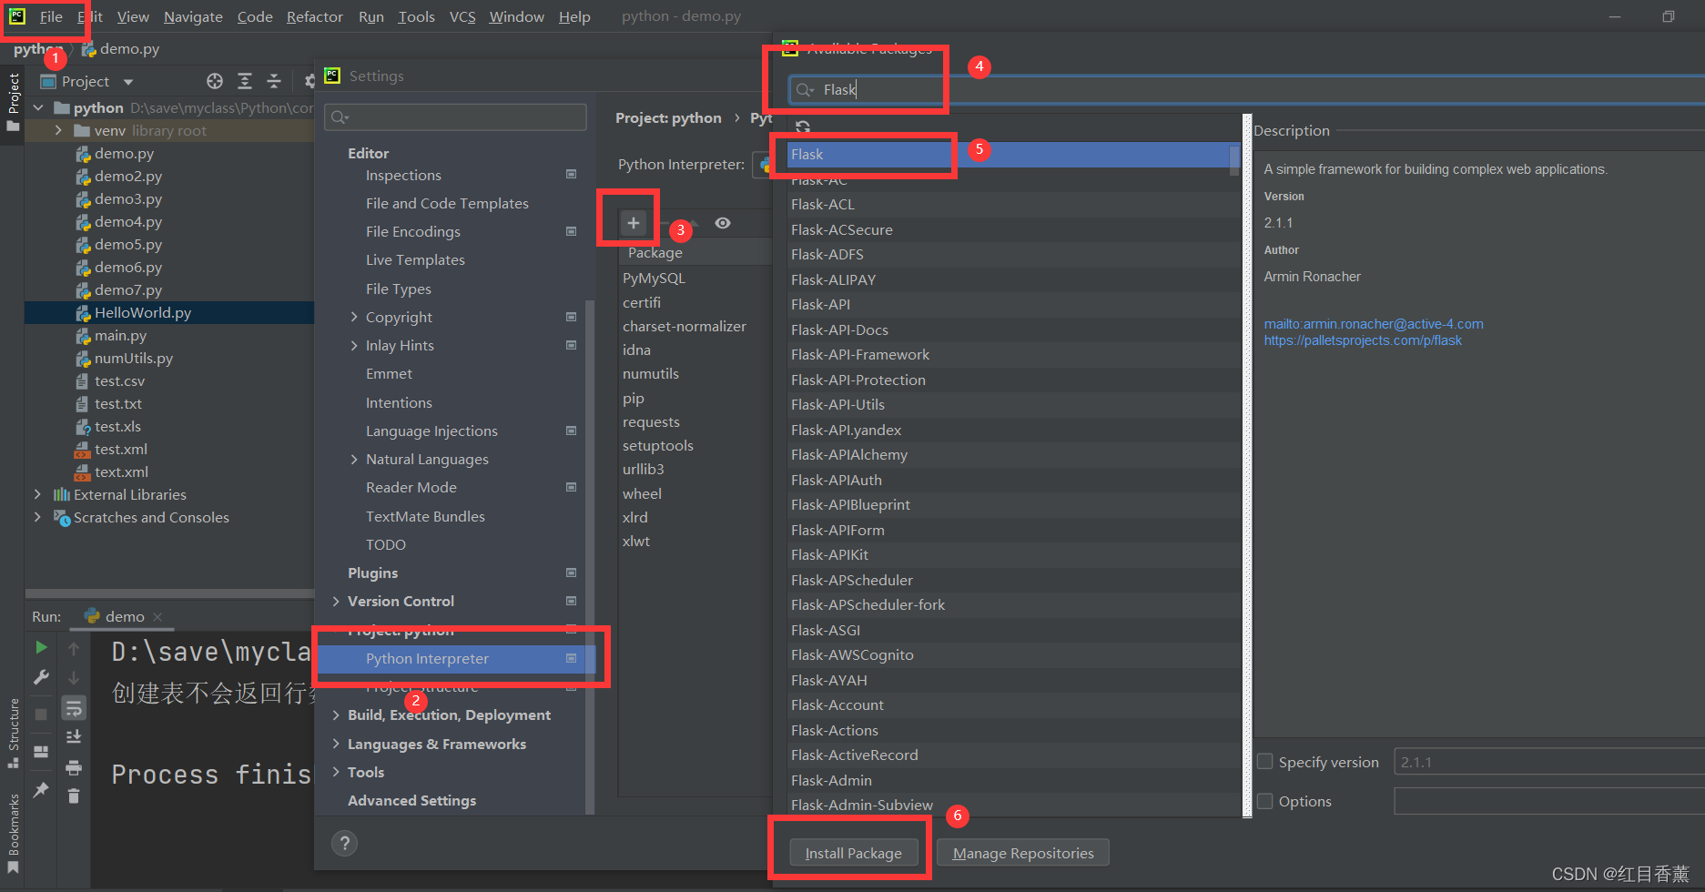
Task: Click the plus icon to add package
Action: (633, 223)
